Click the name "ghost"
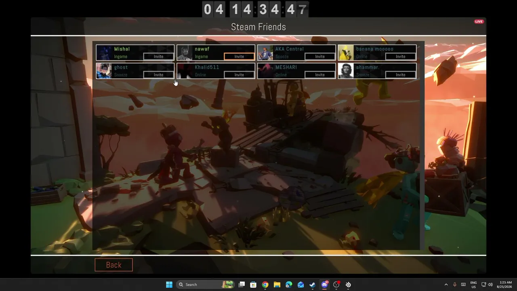 pos(121,67)
